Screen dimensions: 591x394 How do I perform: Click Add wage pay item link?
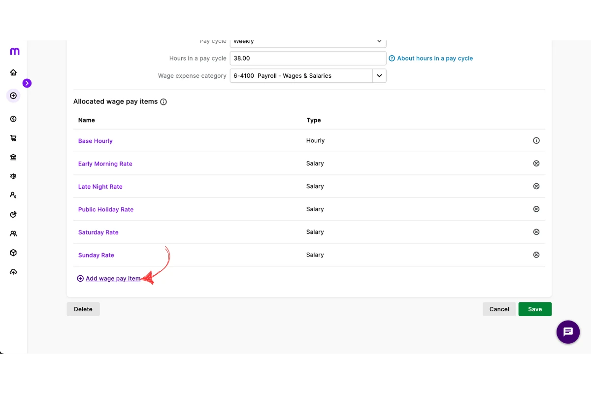point(113,278)
